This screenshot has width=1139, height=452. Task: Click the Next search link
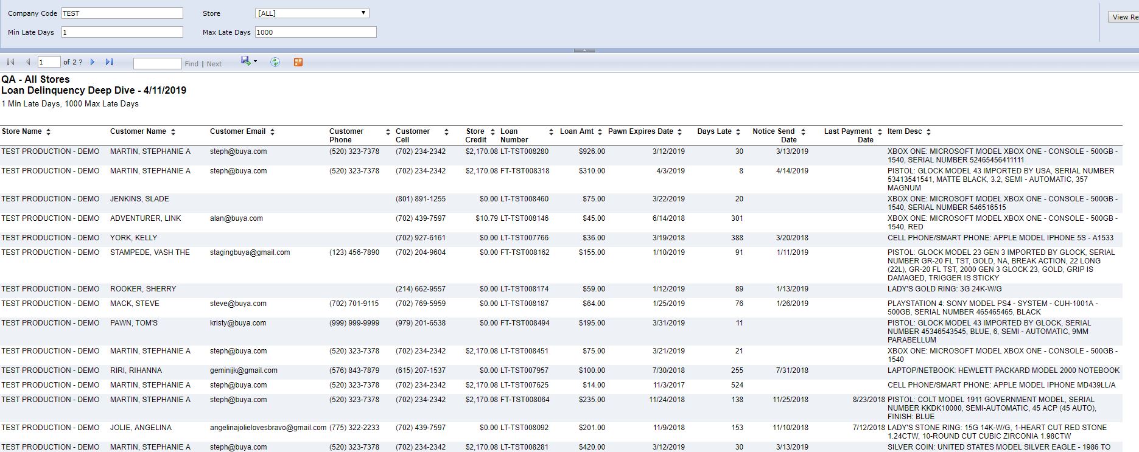[214, 64]
